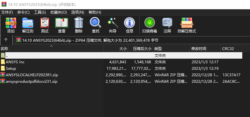Click date 2023/1/3 12:19
This screenshot has height=117, width=250.
point(205,69)
